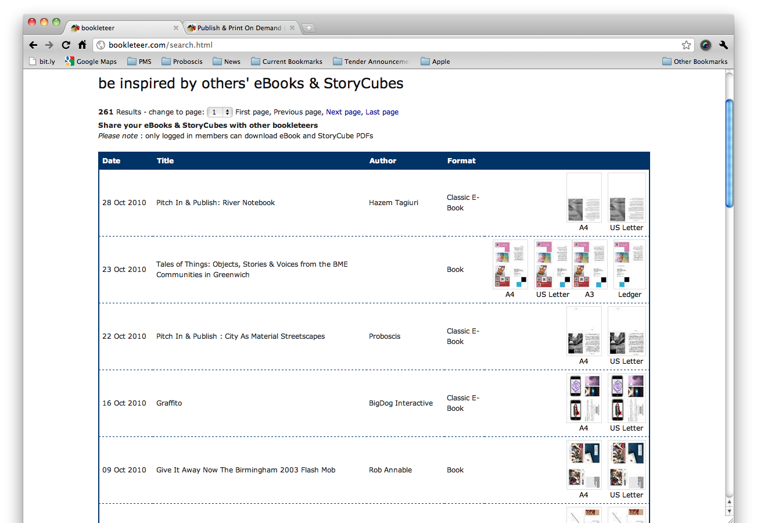Go forward with the browser forward arrow
757x523 pixels.
(49, 45)
